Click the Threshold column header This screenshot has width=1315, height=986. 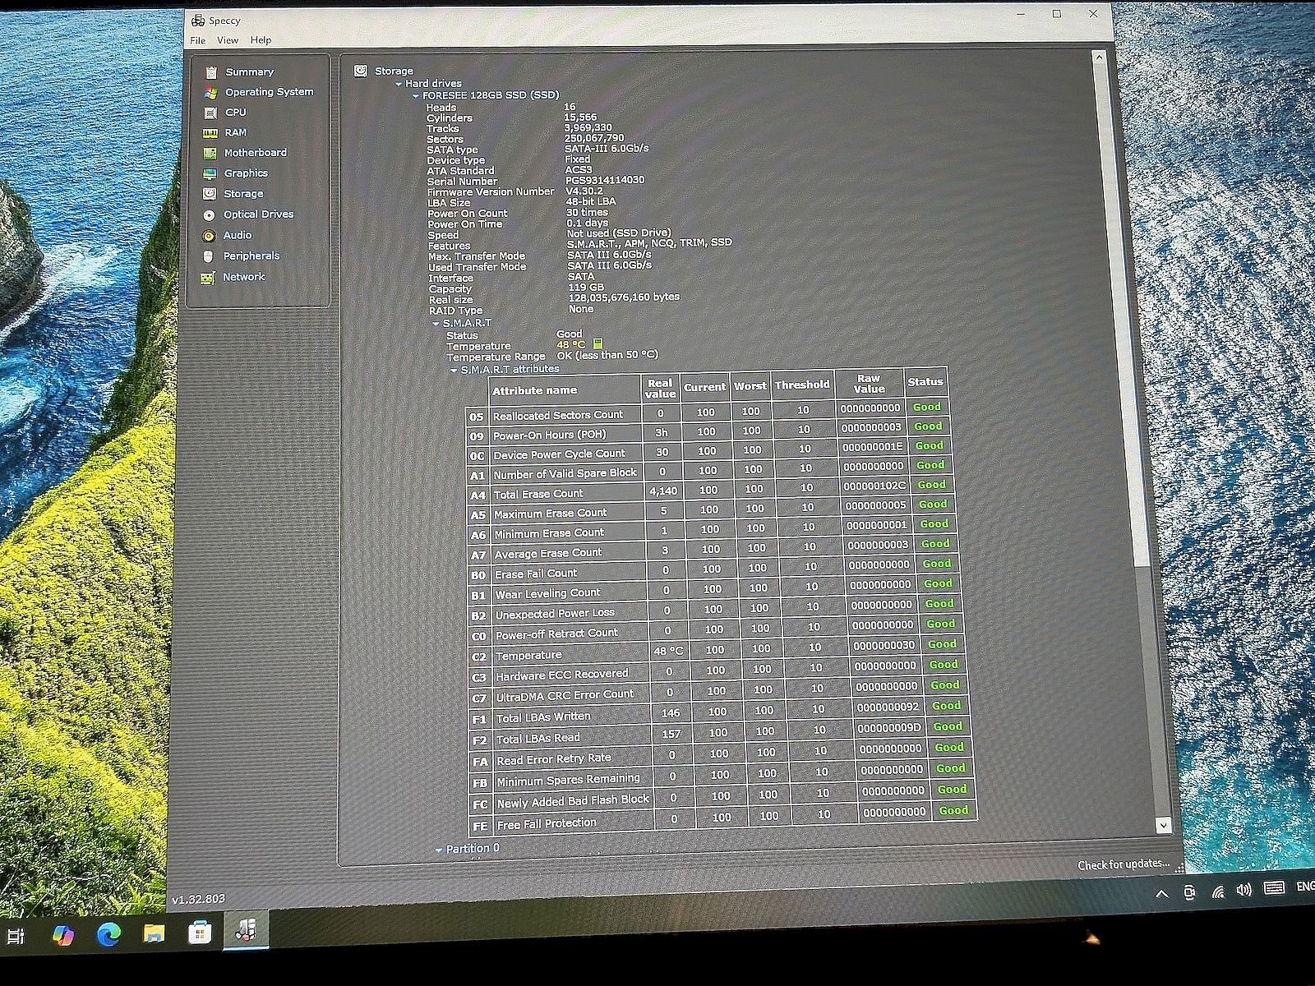click(x=802, y=385)
